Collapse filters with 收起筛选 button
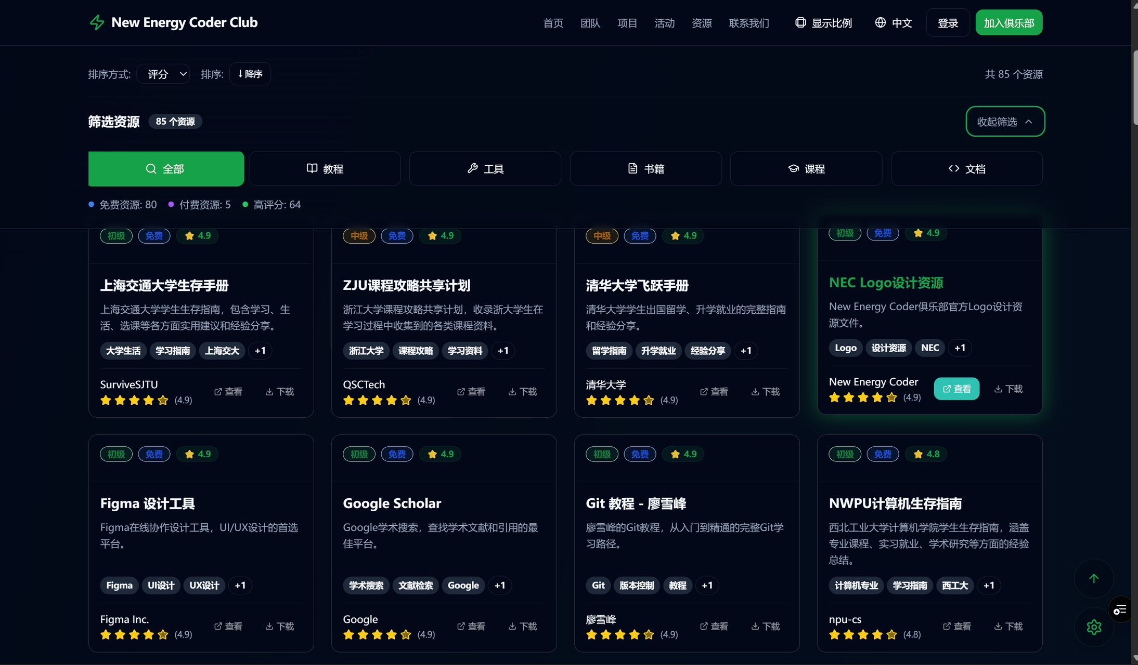 point(1005,122)
